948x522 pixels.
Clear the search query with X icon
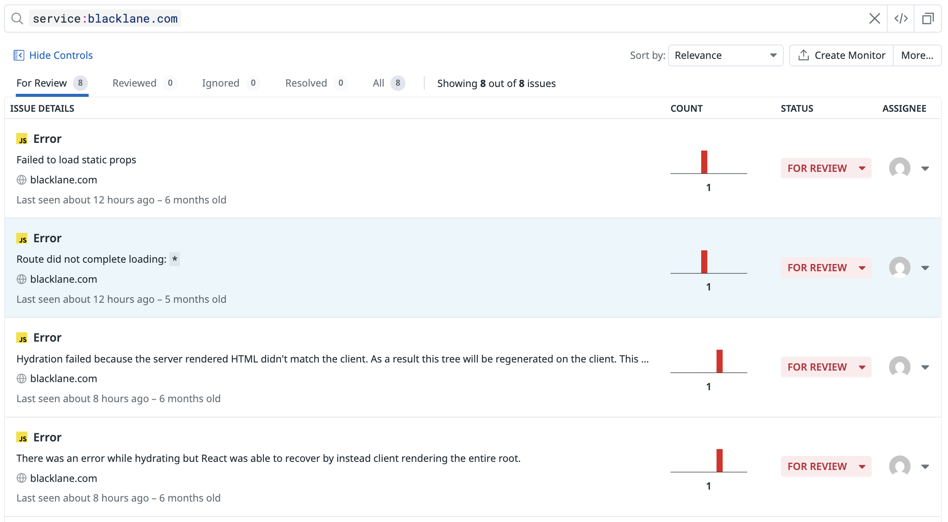[x=874, y=19]
